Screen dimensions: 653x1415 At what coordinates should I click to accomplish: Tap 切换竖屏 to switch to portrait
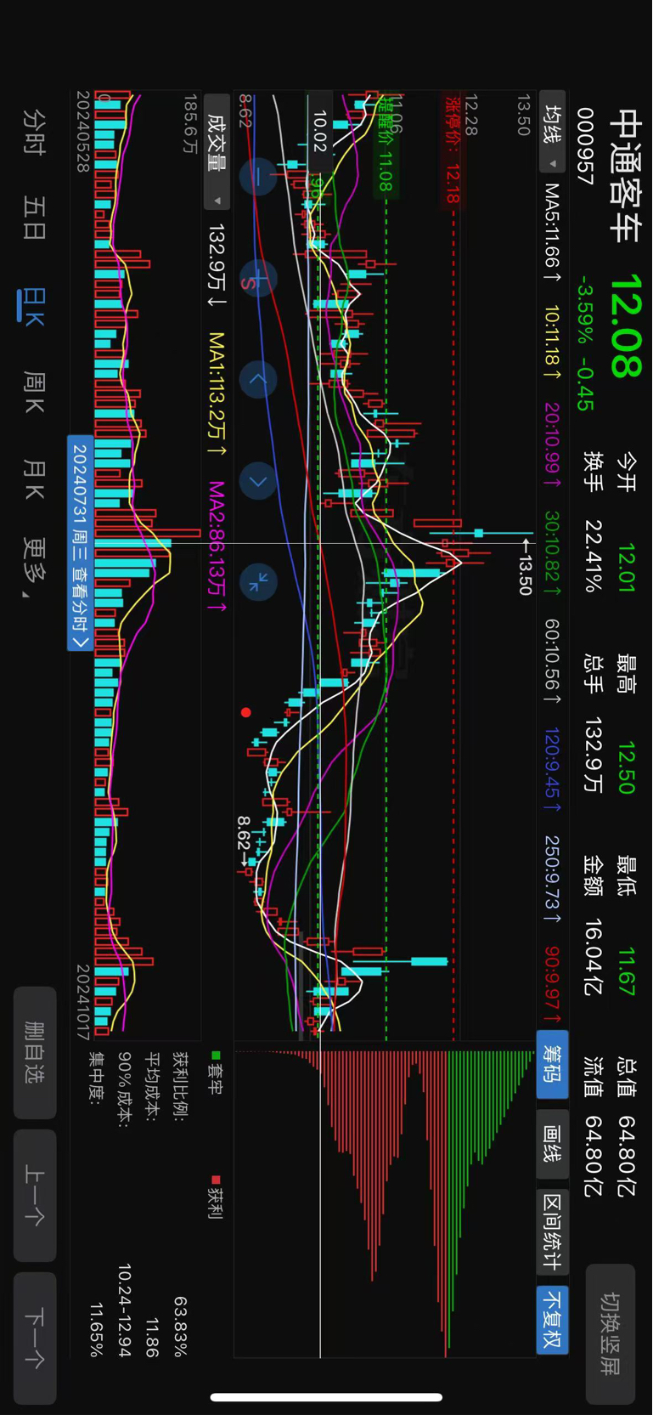point(610,1334)
